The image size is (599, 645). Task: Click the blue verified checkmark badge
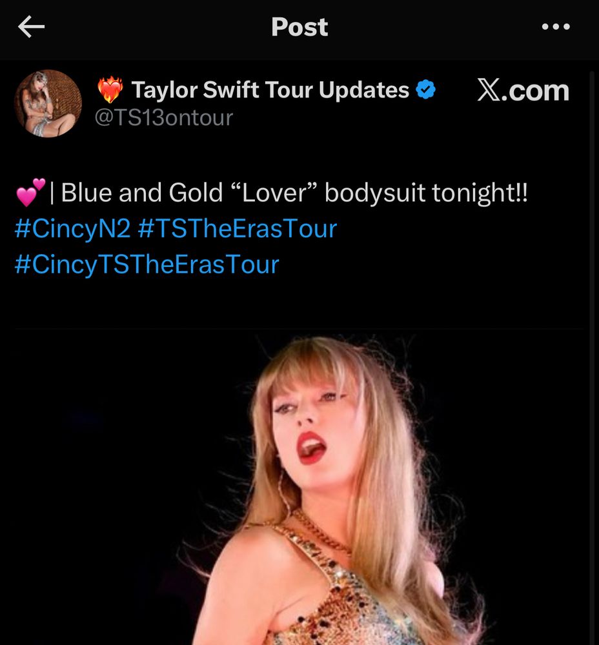(425, 90)
